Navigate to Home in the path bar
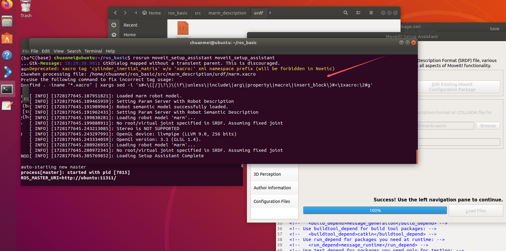This screenshot has width=506, height=251. [151, 13]
